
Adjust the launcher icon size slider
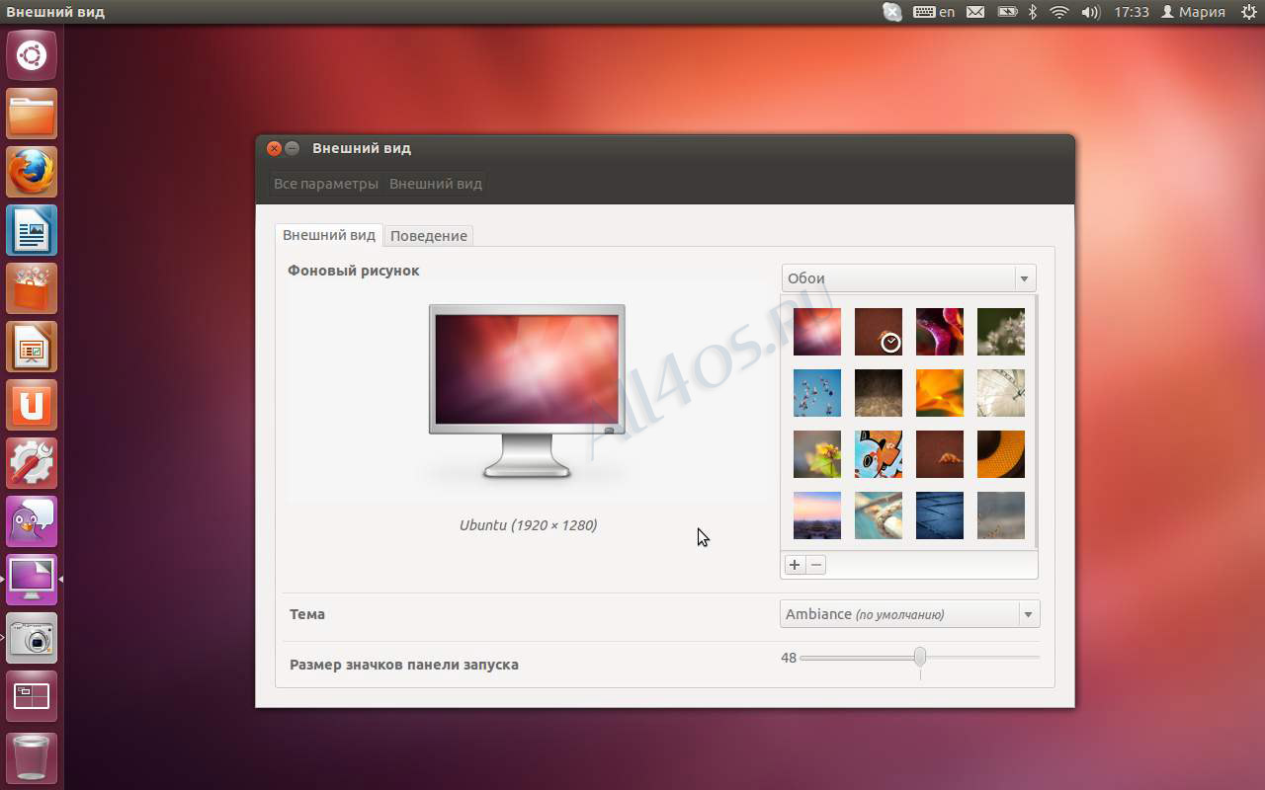point(920,657)
